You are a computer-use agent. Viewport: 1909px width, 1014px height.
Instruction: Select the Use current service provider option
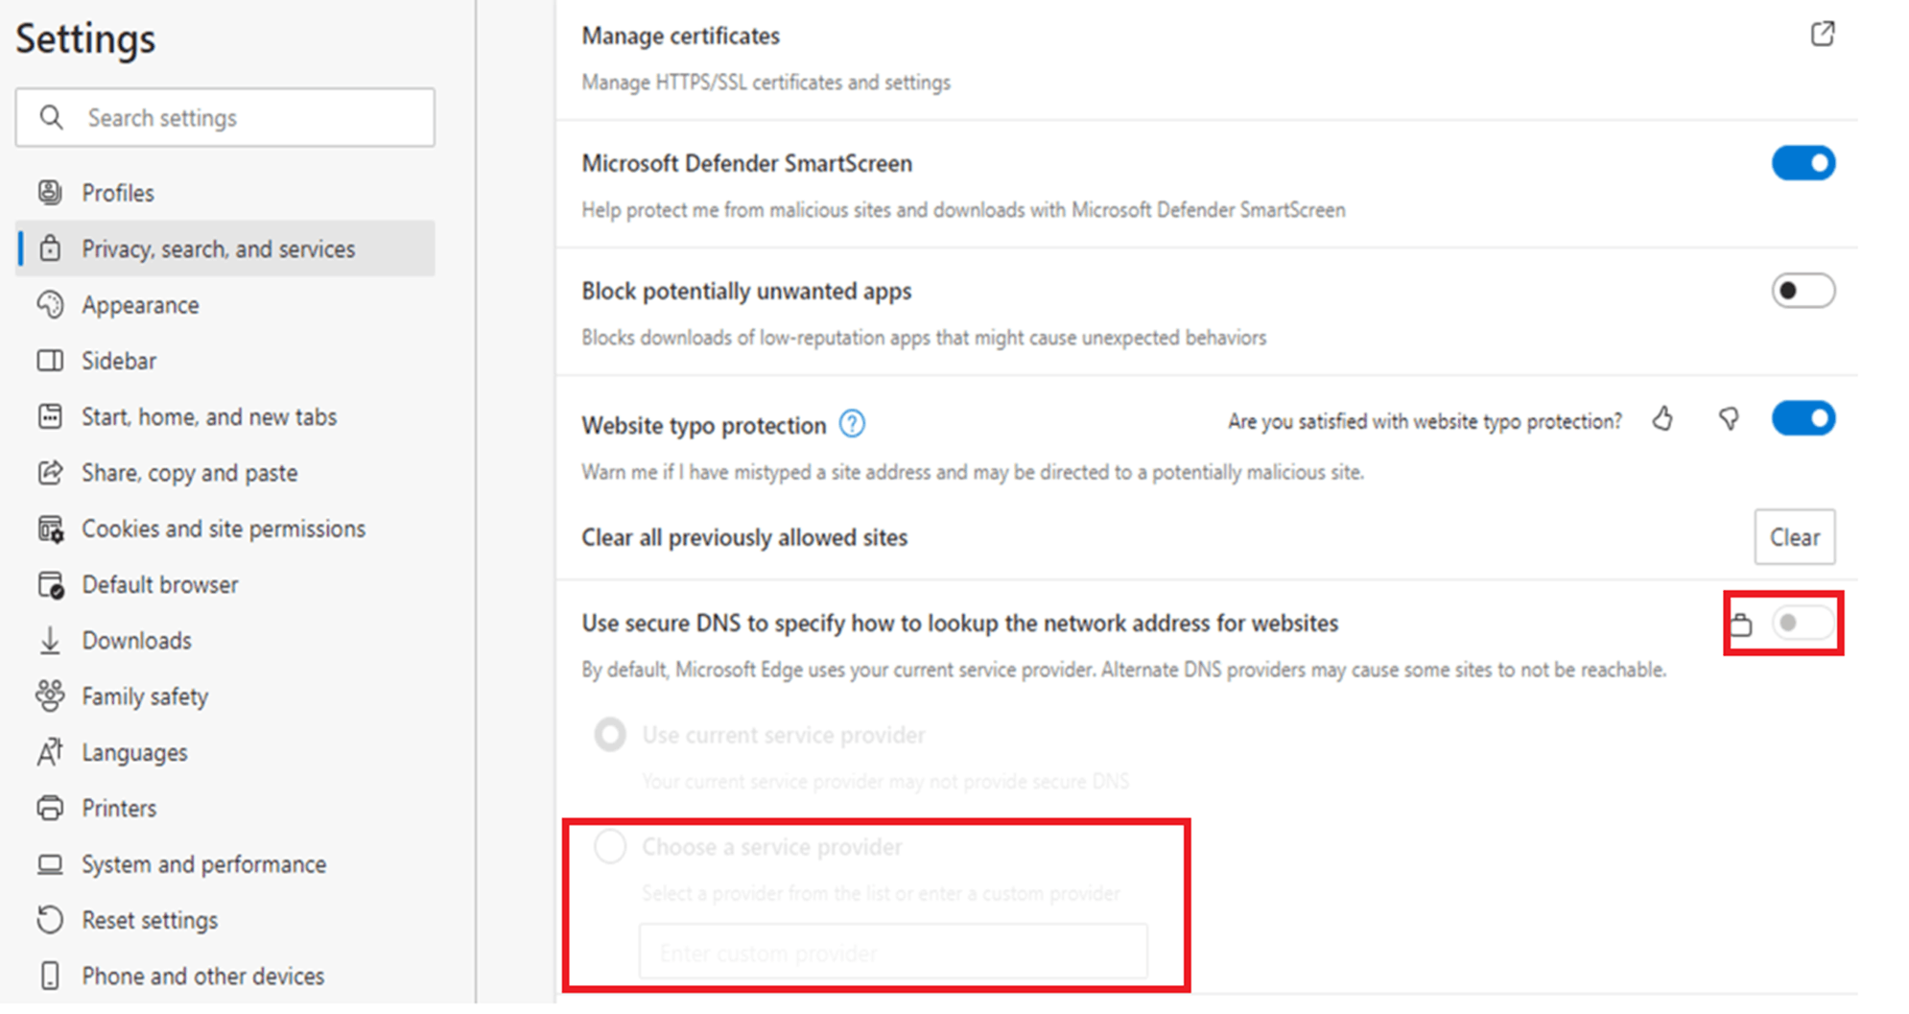coord(610,734)
